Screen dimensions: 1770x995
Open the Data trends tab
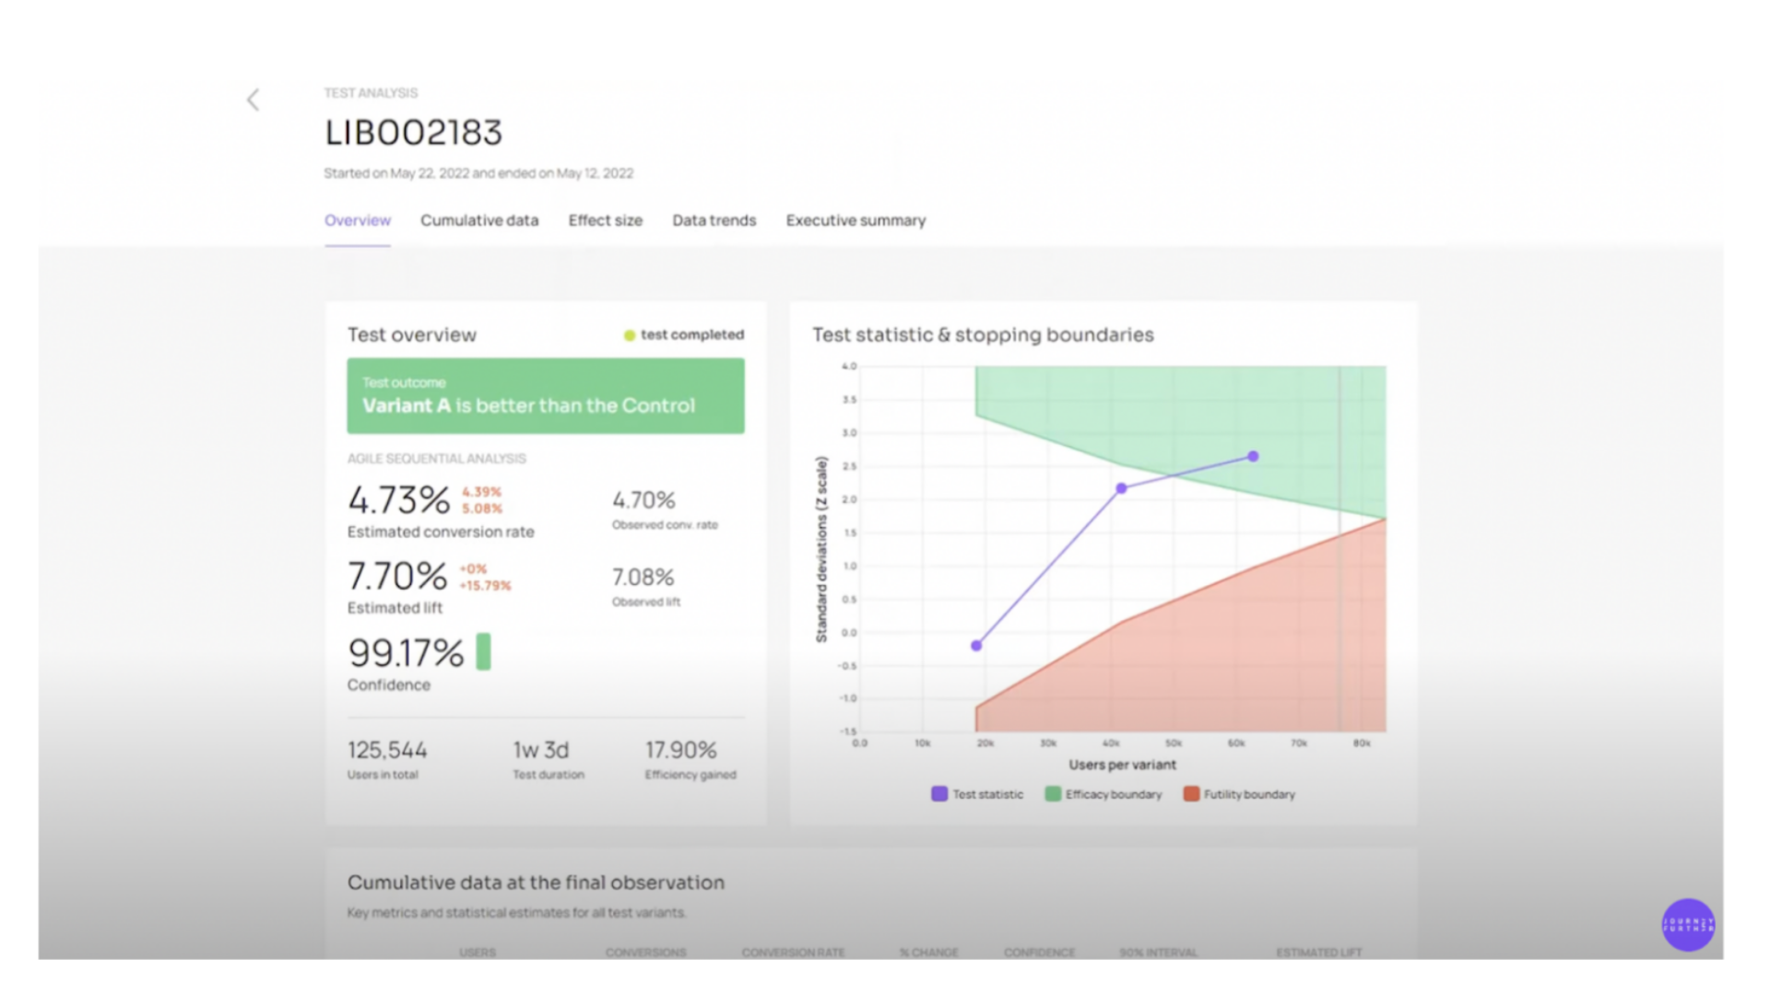click(x=714, y=220)
